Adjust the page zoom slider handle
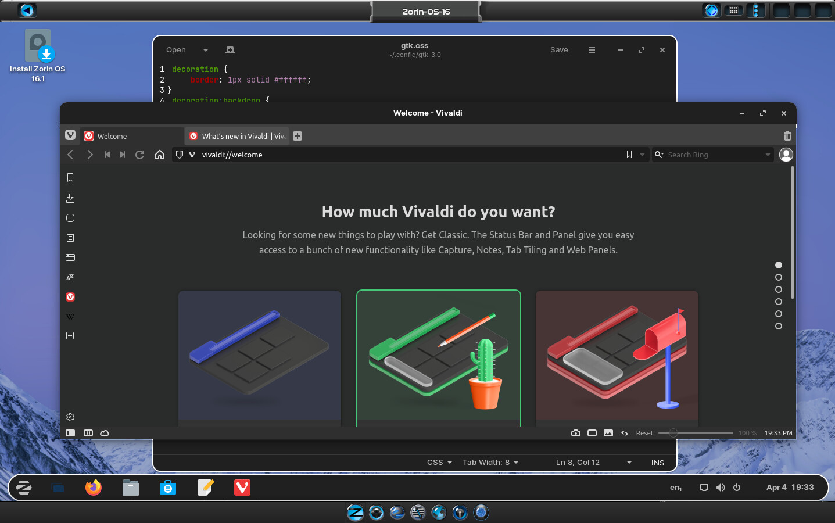Image resolution: width=835 pixels, height=523 pixels. click(673, 433)
